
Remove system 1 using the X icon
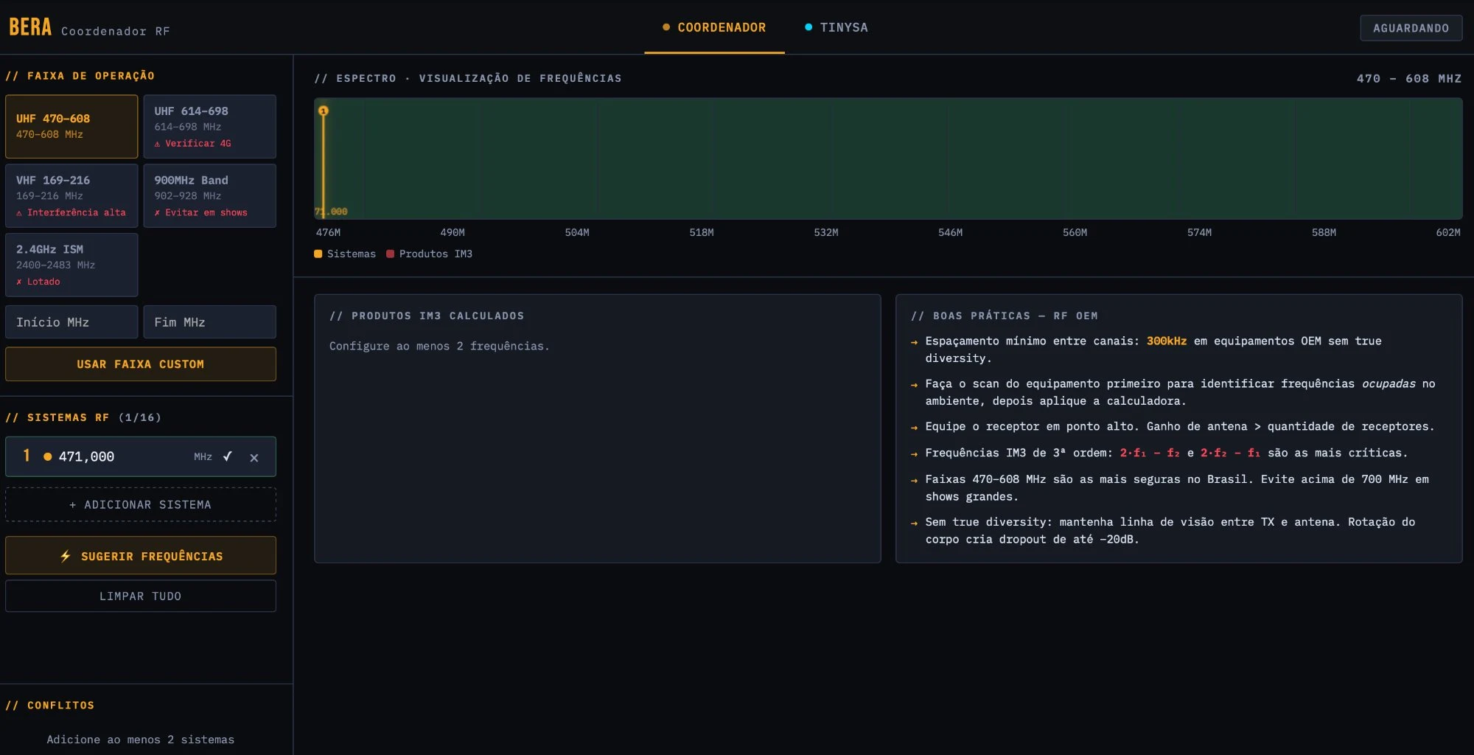tap(254, 457)
